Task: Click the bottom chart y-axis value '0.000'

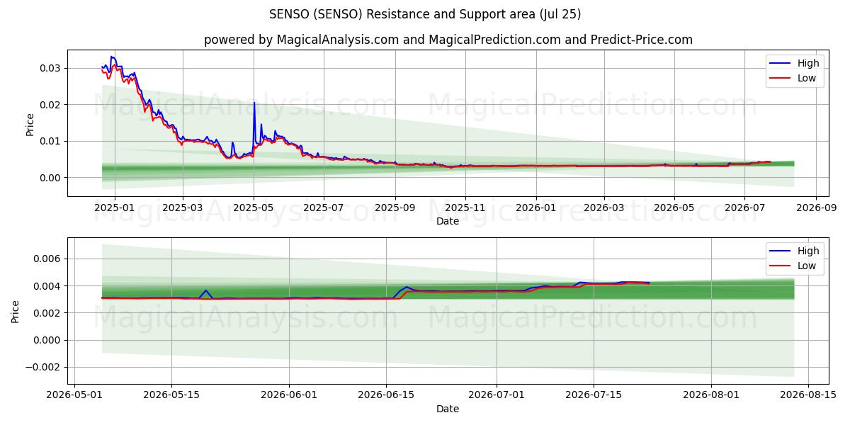Action: [48, 340]
